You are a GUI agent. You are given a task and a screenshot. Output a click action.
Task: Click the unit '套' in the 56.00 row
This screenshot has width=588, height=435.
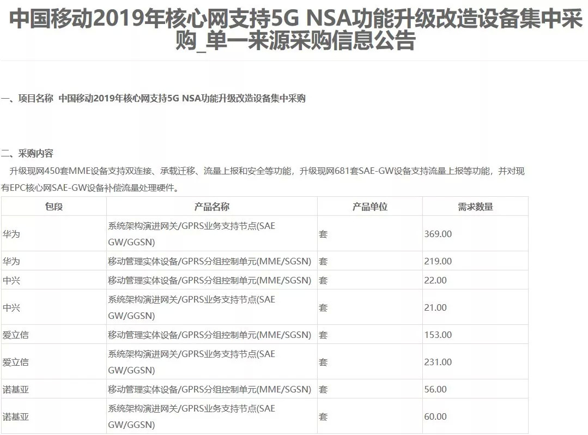pyautogui.click(x=323, y=389)
